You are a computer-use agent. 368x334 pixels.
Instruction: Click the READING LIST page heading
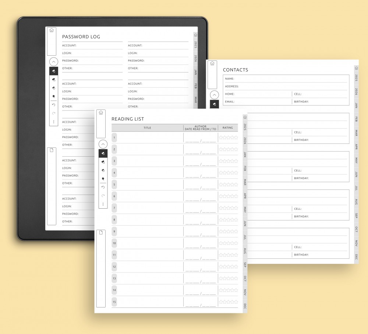point(128,119)
